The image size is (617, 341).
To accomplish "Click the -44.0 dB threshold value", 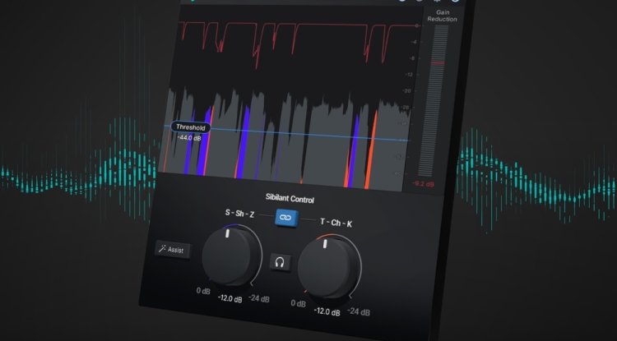I will tap(190, 138).
